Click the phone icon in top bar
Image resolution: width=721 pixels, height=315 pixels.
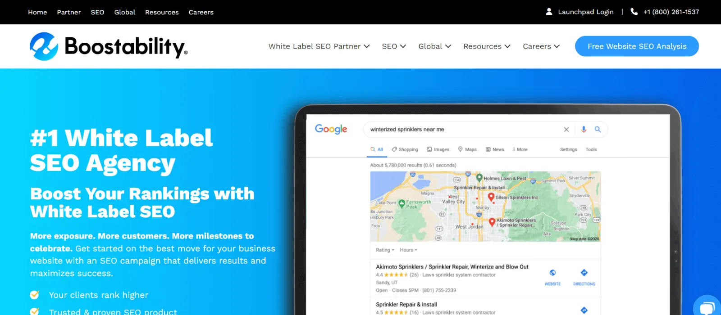(x=634, y=12)
